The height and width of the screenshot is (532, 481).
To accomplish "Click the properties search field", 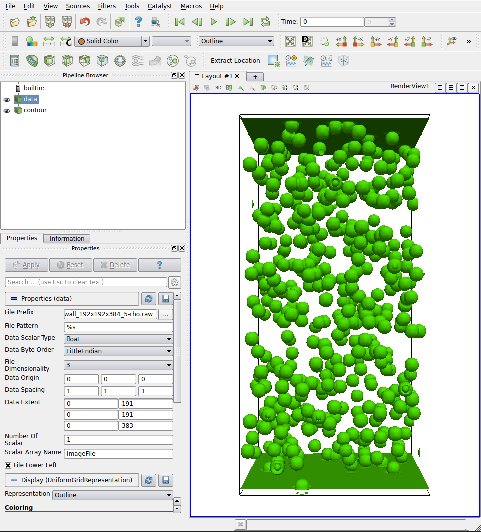I will click(85, 282).
